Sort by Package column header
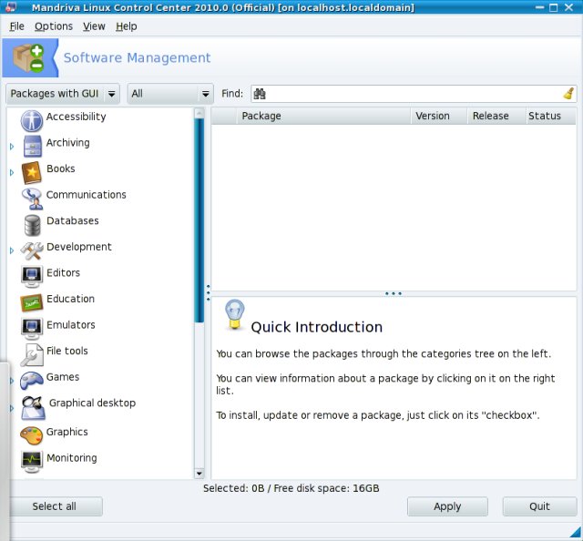 (x=323, y=116)
